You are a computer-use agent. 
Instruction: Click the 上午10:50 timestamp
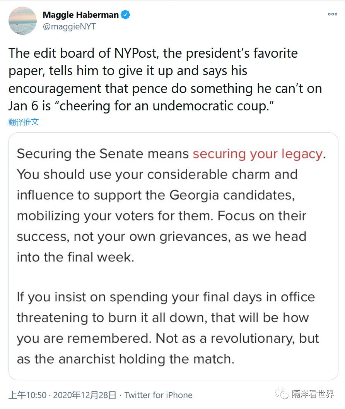coord(27,395)
